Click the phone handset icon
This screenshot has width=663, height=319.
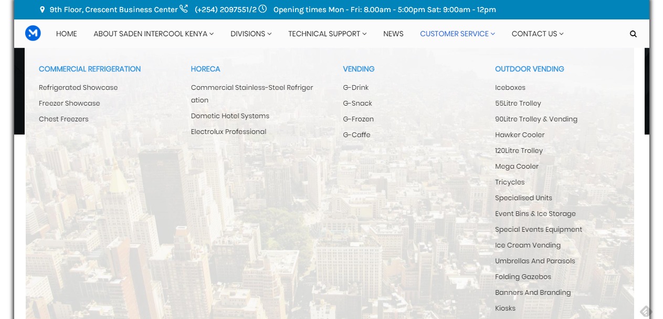click(x=184, y=9)
